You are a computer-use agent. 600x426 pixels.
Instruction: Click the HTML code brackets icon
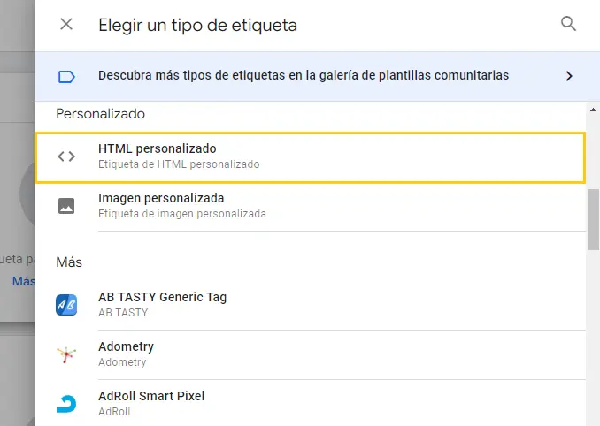(x=66, y=156)
